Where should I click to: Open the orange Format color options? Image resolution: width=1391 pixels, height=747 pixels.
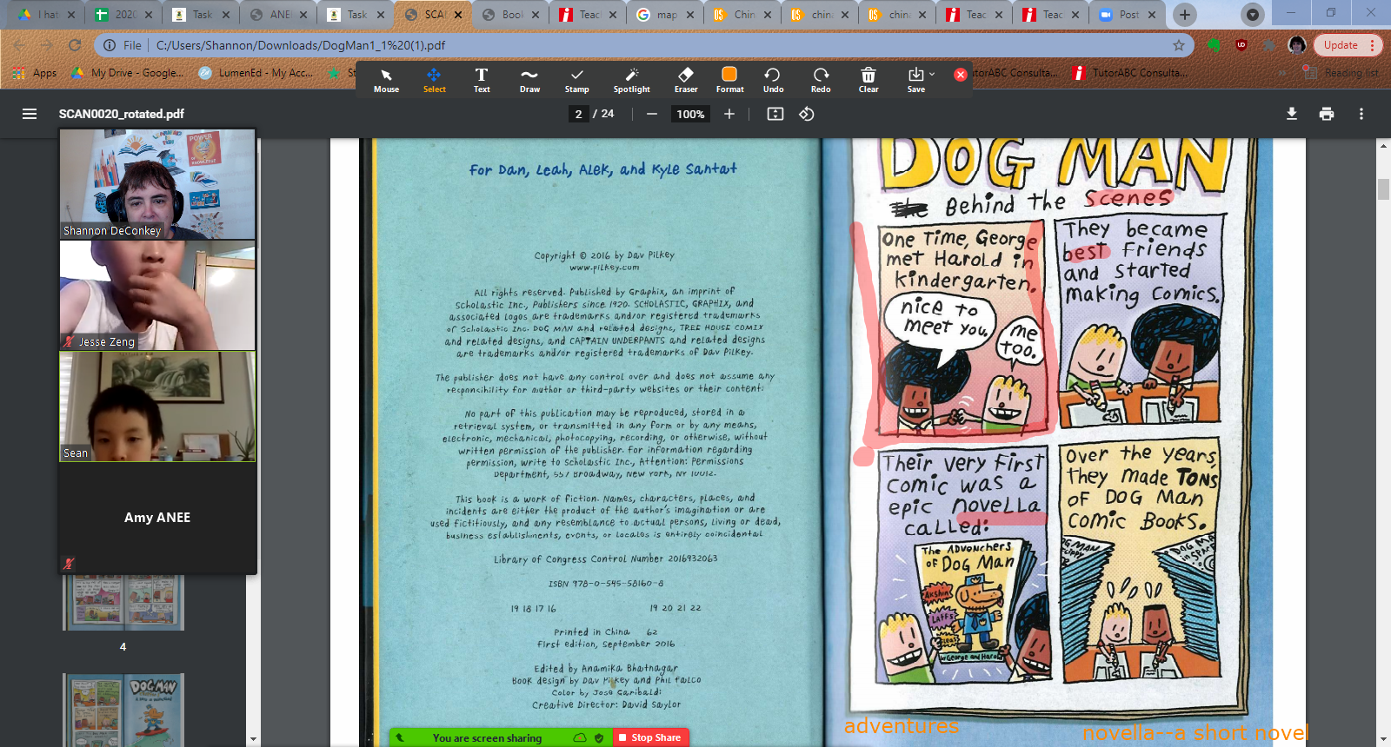click(729, 80)
